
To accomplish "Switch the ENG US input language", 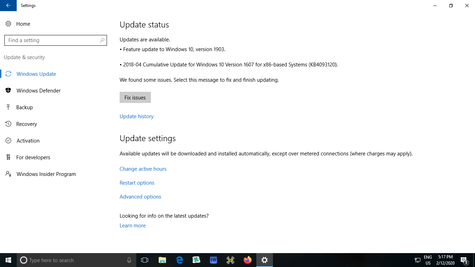I will [428, 260].
